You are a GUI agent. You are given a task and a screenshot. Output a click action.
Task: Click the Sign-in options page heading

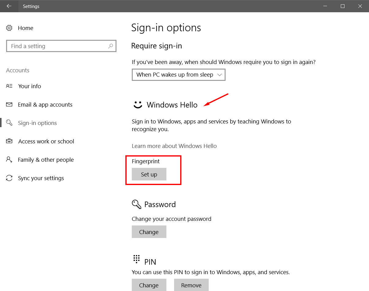tap(166, 28)
